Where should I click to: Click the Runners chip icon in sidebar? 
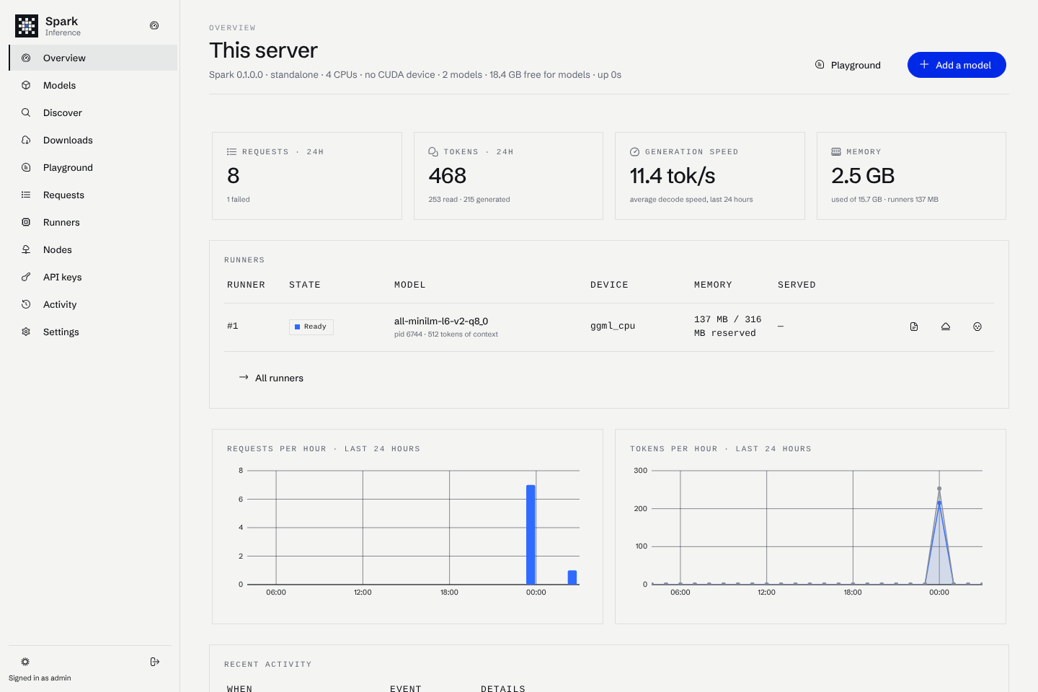(x=26, y=222)
